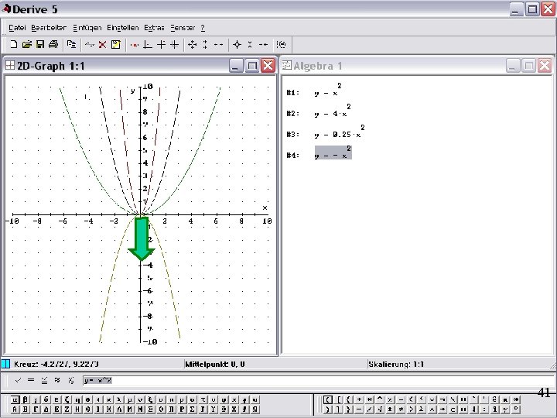Click the equals simplify button by entry line
This screenshot has height=418, width=557.
(x=31, y=380)
